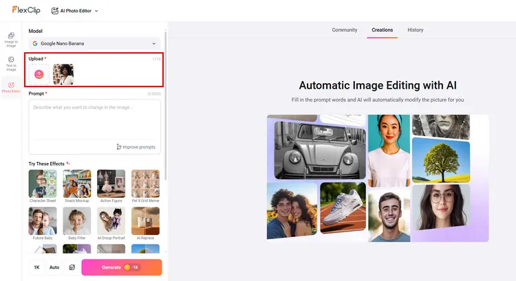The image size is (516, 281).
Task: Click the sparkle icon in Improve prompts
Action: [119, 146]
